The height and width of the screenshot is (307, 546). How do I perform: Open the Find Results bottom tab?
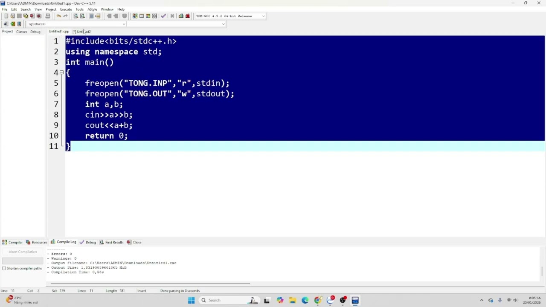[x=111, y=242]
